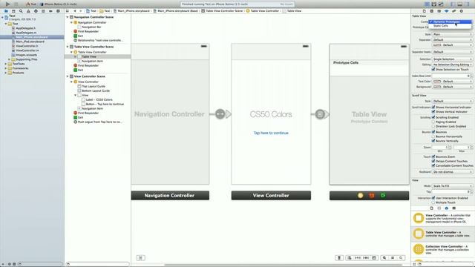Collapse the Table View Controller Scene disclosure triangle

coord(68,47)
